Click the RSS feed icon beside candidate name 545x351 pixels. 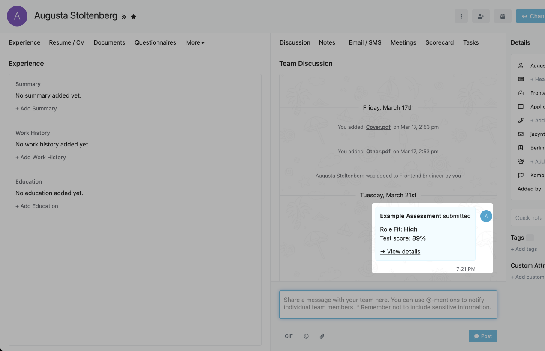click(x=124, y=17)
